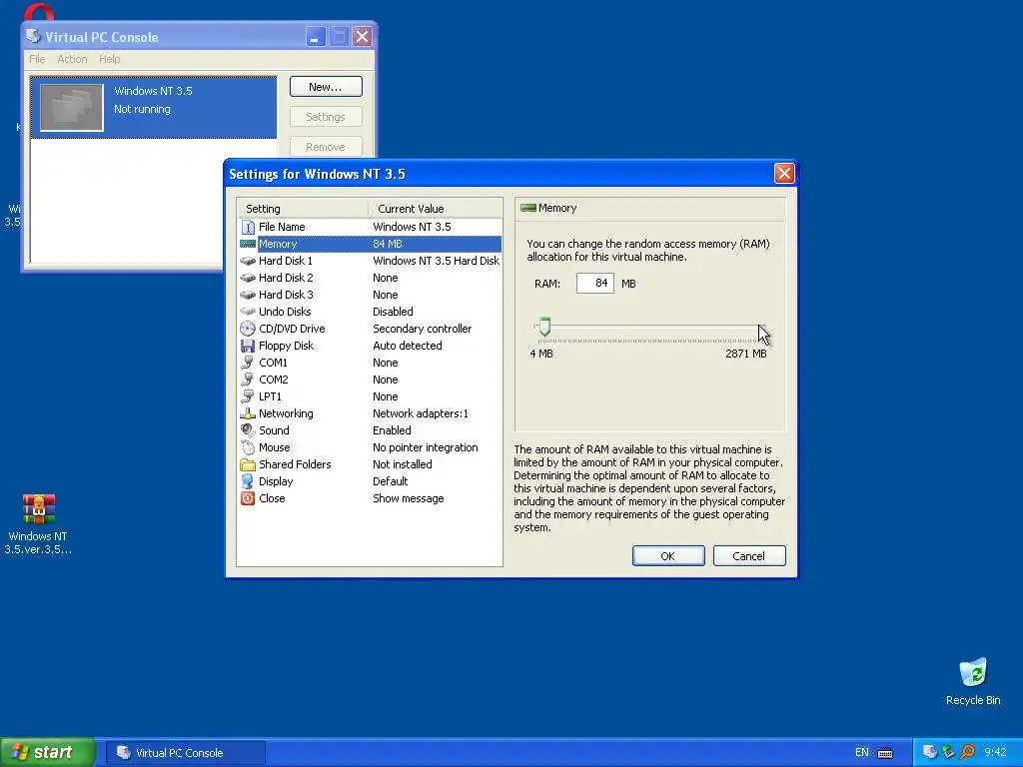
Task: Click the 'Network adapters:1' value
Action: (x=421, y=413)
